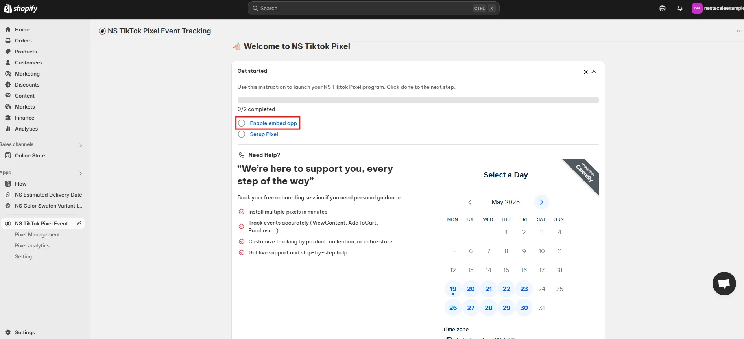
Task: Mark Enable embed app step circle
Action: [242, 123]
